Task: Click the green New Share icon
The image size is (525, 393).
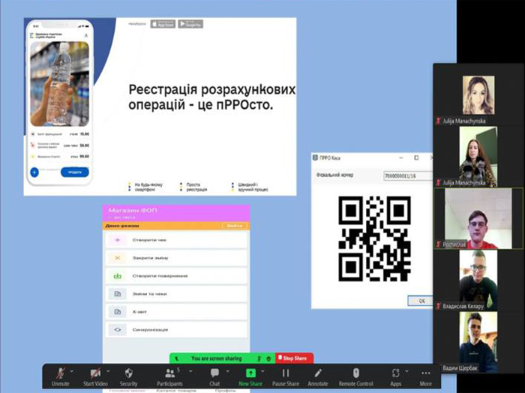Action: point(250,373)
